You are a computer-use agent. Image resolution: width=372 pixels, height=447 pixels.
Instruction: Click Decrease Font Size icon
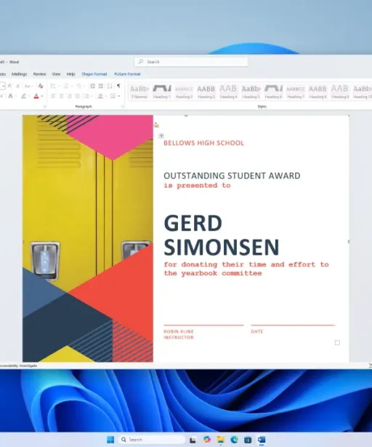(x=18, y=86)
